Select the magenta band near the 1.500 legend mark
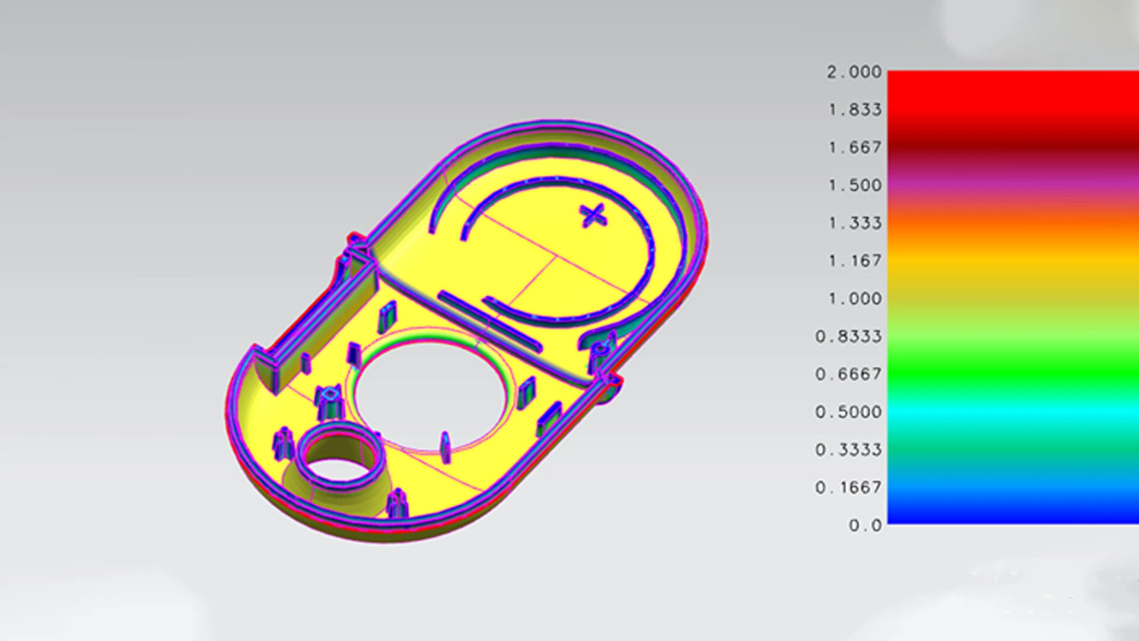The width and height of the screenshot is (1139, 641). [x=1008, y=185]
